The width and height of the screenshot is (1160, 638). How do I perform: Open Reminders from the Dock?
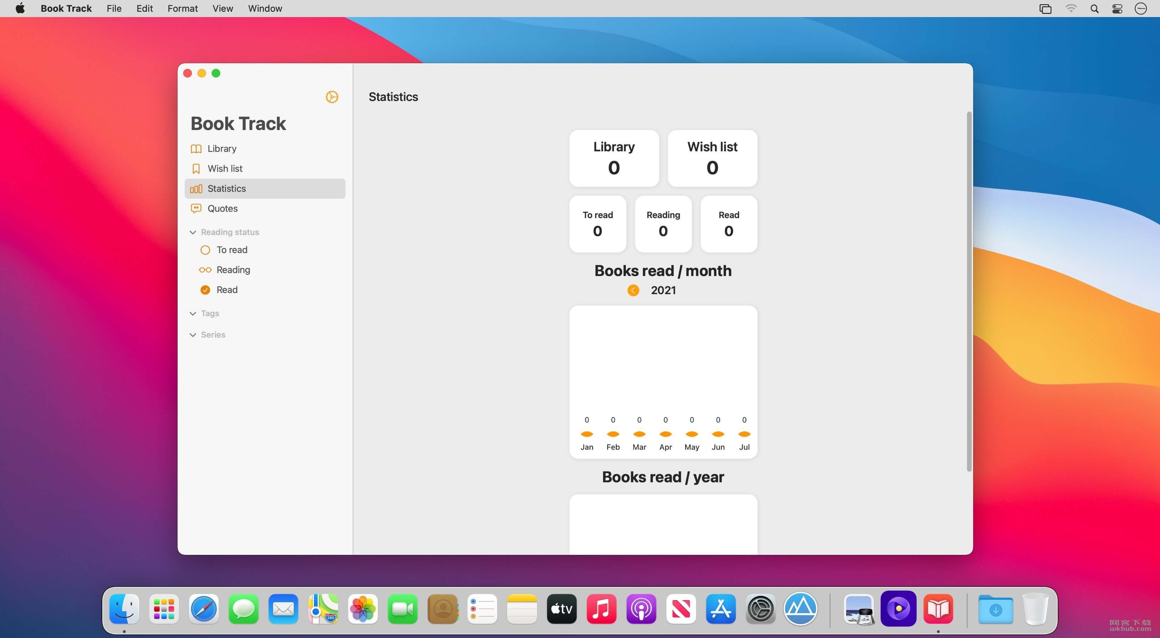pyautogui.click(x=482, y=609)
